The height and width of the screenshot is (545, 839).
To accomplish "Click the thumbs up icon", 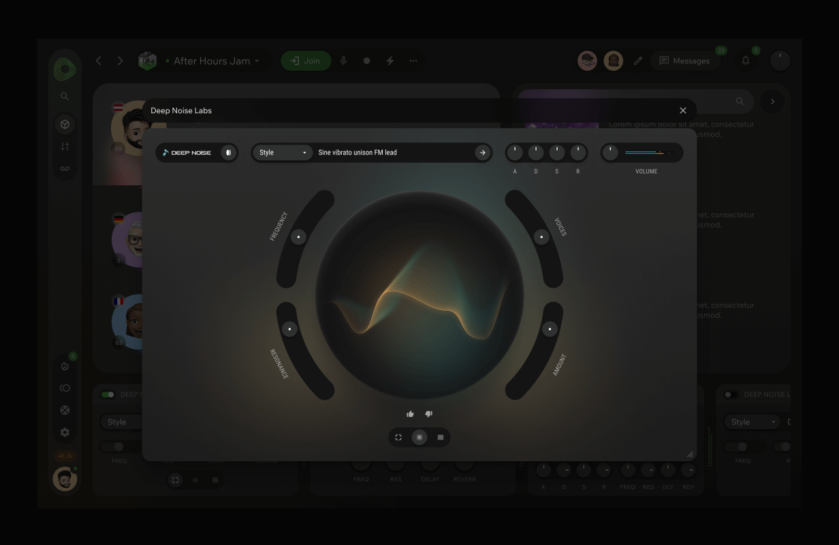I will [x=410, y=414].
